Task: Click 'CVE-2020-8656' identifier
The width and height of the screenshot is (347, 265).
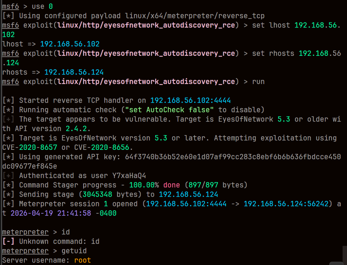Action: click(x=102, y=148)
